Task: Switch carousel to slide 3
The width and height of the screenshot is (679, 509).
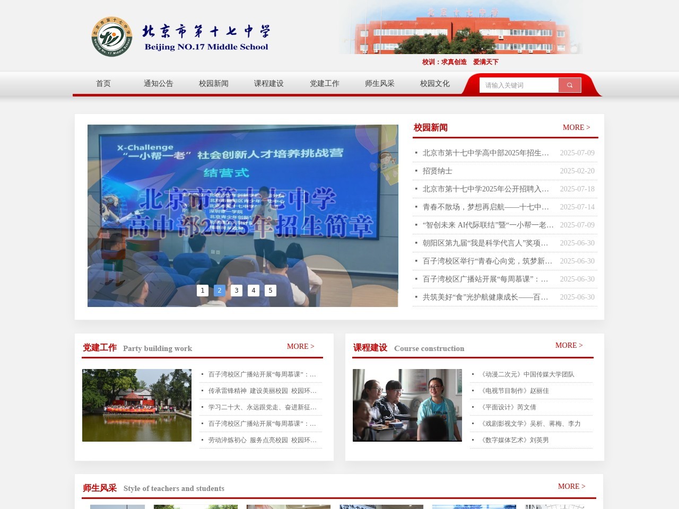Action: coord(237,291)
